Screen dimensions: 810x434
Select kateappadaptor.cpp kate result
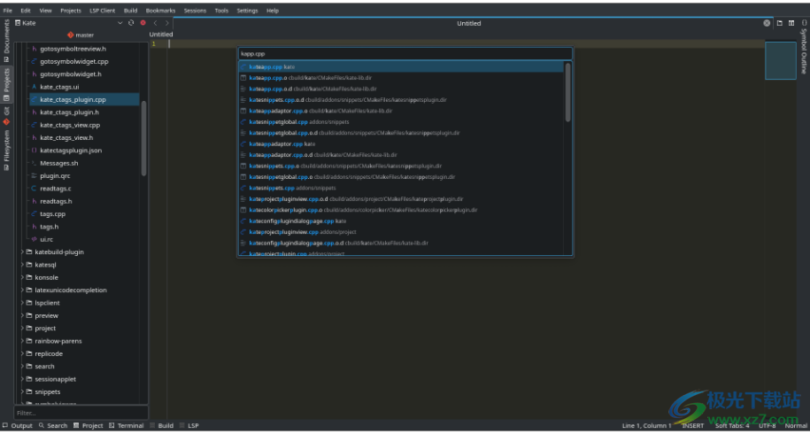[x=401, y=144]
